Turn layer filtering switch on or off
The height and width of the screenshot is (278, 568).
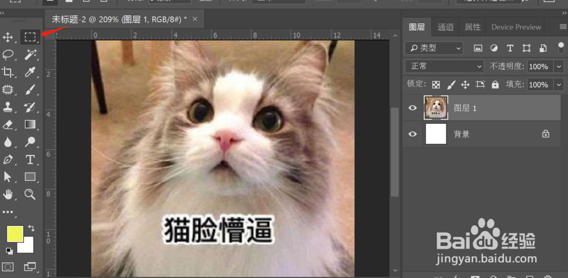coord(561,48)
